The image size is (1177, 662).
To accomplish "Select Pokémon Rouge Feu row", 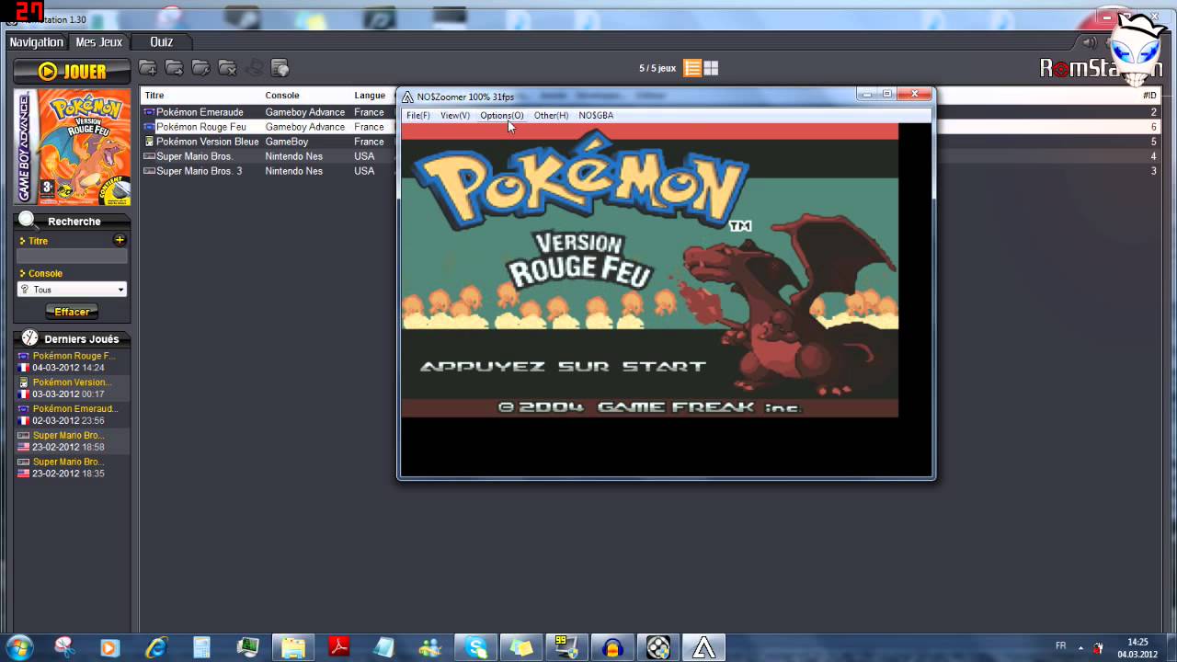I will (269, 127).
